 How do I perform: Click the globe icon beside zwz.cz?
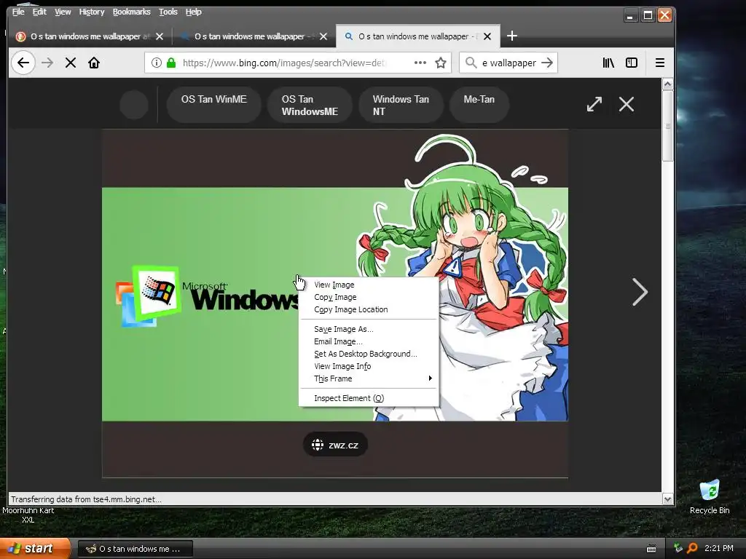coord(318,445)
